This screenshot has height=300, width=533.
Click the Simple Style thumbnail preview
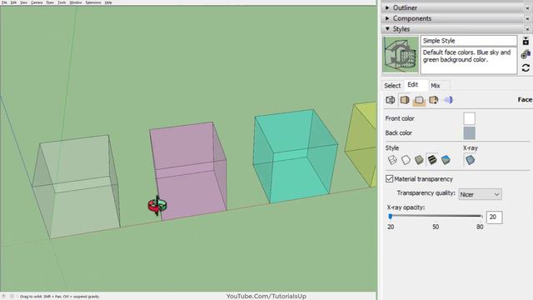pyautogui.click(x=401, y=54)
